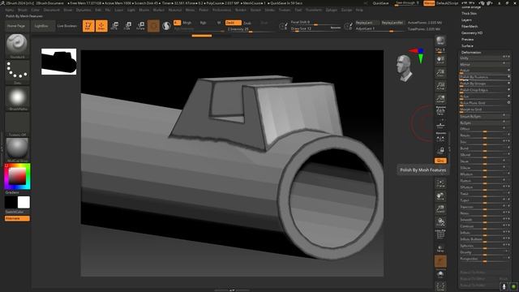The image size is (519, 292).
Task: Select the Scale transform icon
Action: pos(127,26)
